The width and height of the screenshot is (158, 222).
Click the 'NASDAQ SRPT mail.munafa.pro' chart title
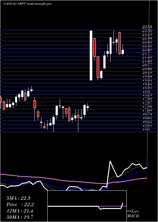click(27, 4)
